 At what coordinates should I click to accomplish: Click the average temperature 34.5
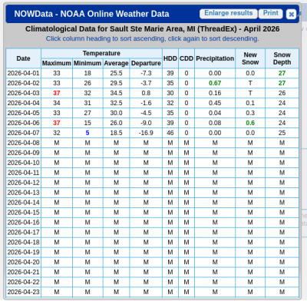click(116, 93)
